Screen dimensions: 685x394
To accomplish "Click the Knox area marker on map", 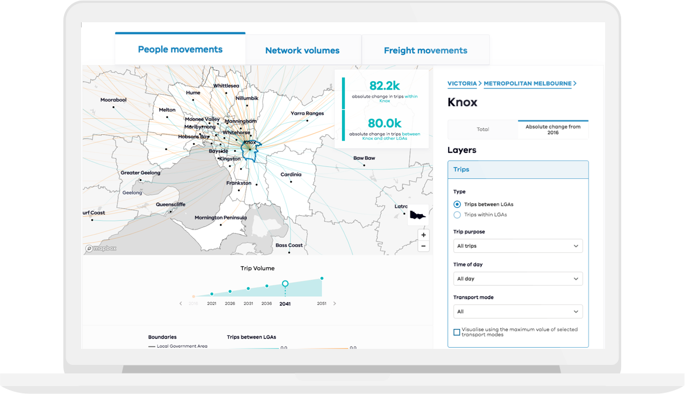I will [x=249, y=148].
